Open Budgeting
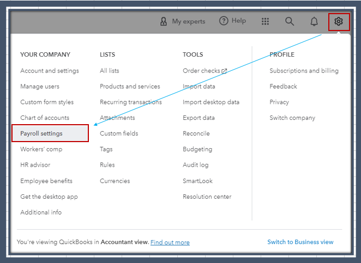The height and width of the screenshot is (263, 361). click(x=197, y=149)
